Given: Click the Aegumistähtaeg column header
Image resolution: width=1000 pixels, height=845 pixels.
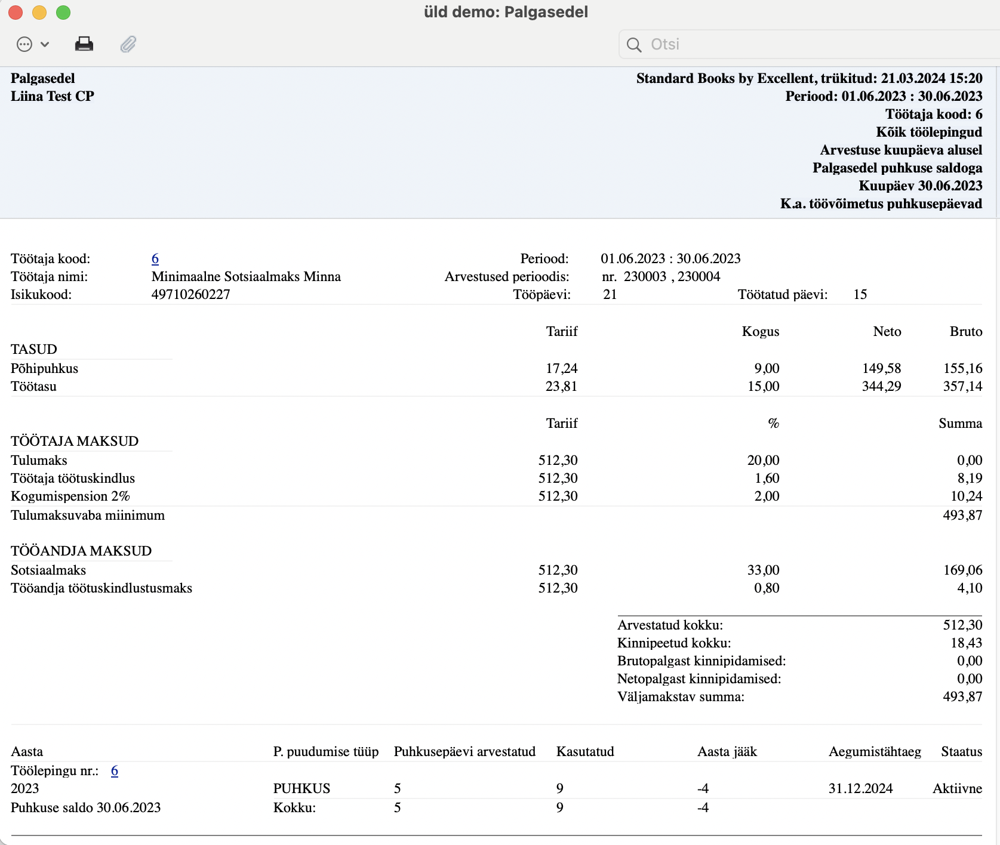Looking at the screenshot, I should coord(875,751).
